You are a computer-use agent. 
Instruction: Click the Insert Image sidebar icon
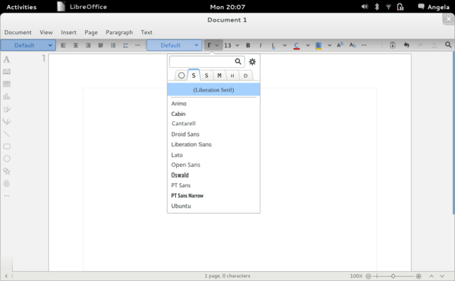tap(7, 71)
